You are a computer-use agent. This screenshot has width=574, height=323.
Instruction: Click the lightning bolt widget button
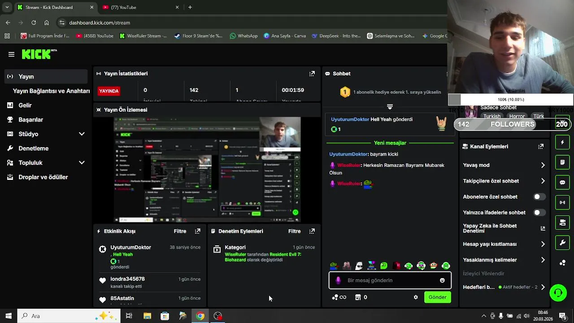[562, 142]
